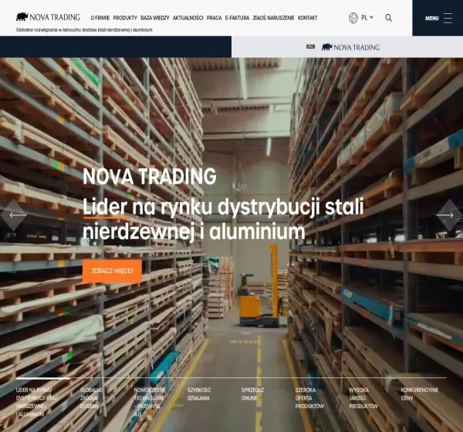Open the AKTUALNOŚCI menu item
This screenshot has height=432, width=463.
[x=188, y=18]
